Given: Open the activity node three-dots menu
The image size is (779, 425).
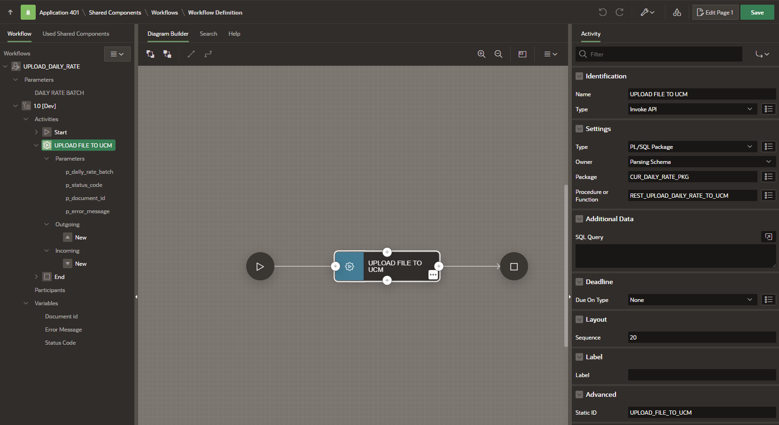Looking at the screenshot, I should pyautogui.click(x=433, y=275).
